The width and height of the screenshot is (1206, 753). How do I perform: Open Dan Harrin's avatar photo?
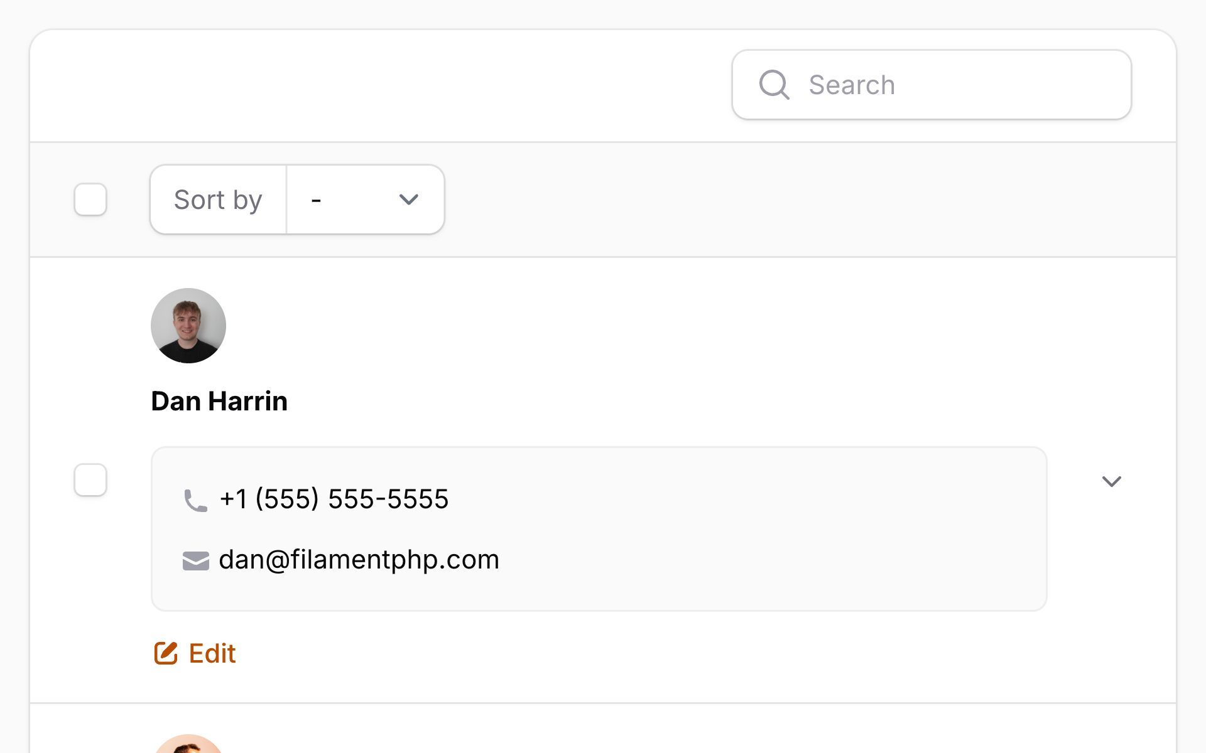click(188, 326)
